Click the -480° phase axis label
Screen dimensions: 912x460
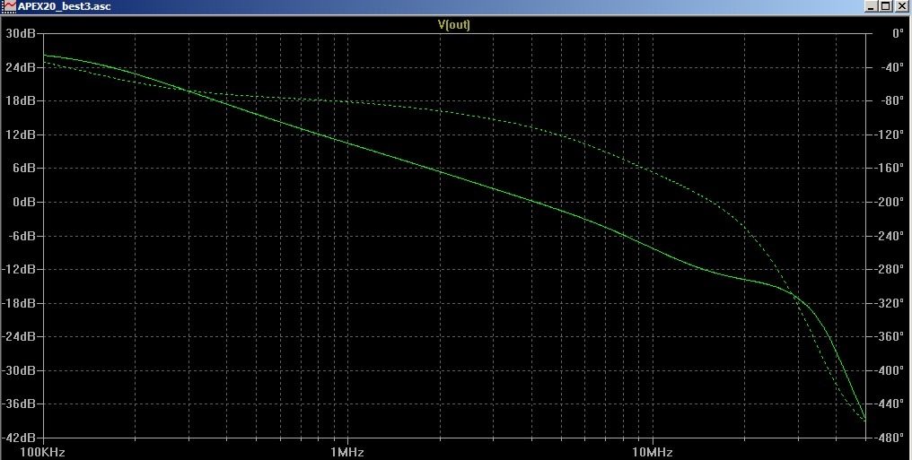(890, 438)
